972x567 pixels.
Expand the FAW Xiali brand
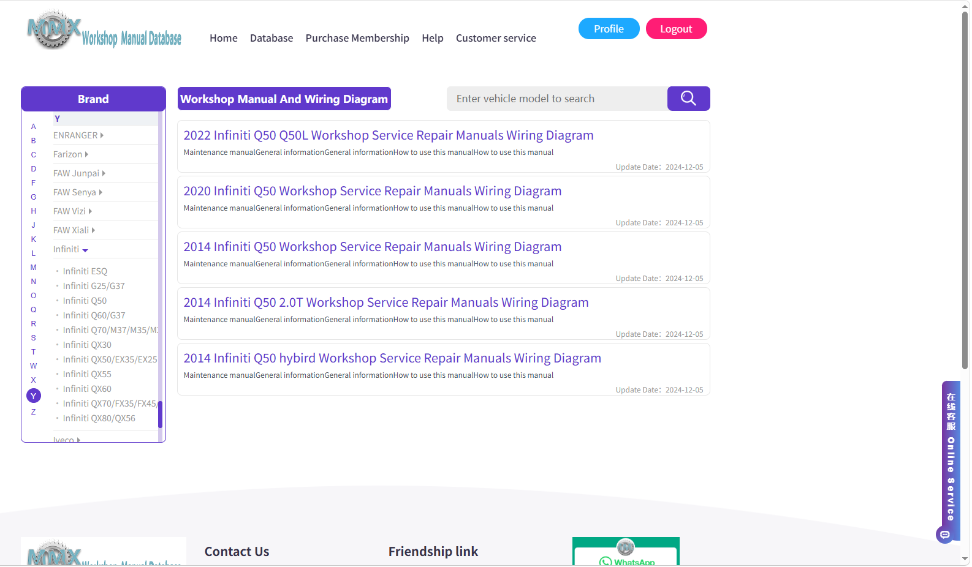(74, 230)
